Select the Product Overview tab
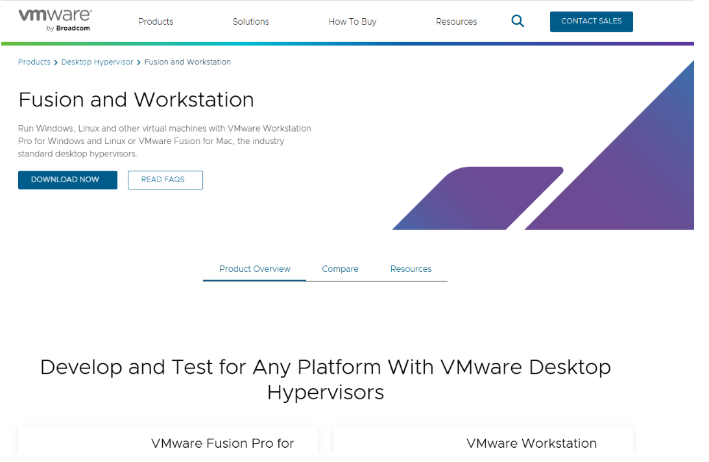This screenshot has height=462, width=709. pos(254,269)
